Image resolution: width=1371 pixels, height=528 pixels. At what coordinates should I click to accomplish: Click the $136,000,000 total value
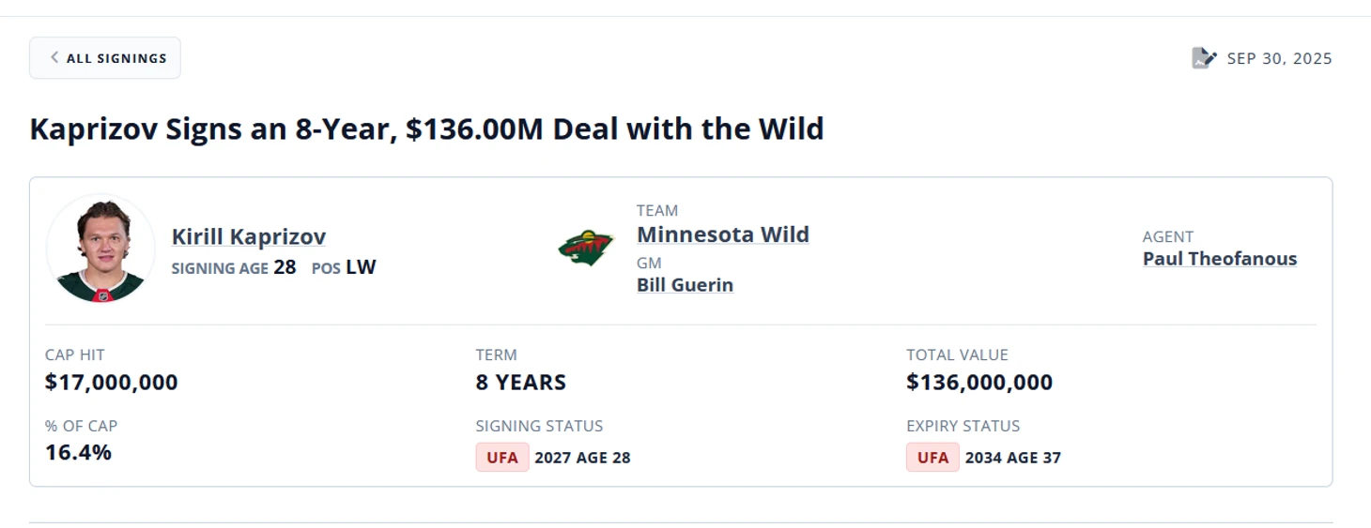979,383
